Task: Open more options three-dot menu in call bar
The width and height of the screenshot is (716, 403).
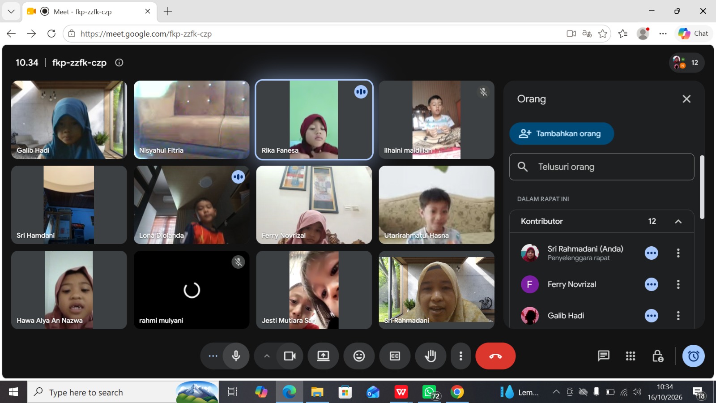Action: coord(460,356)
